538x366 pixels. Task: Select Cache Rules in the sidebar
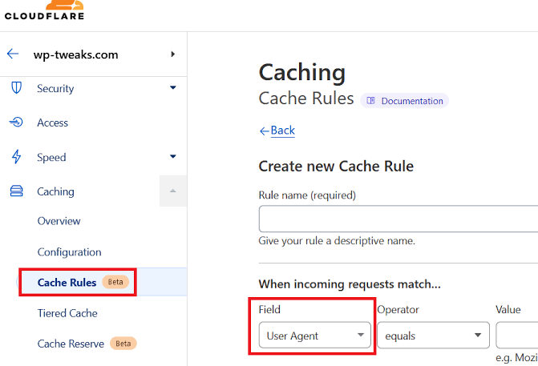(x=67, y=283)
